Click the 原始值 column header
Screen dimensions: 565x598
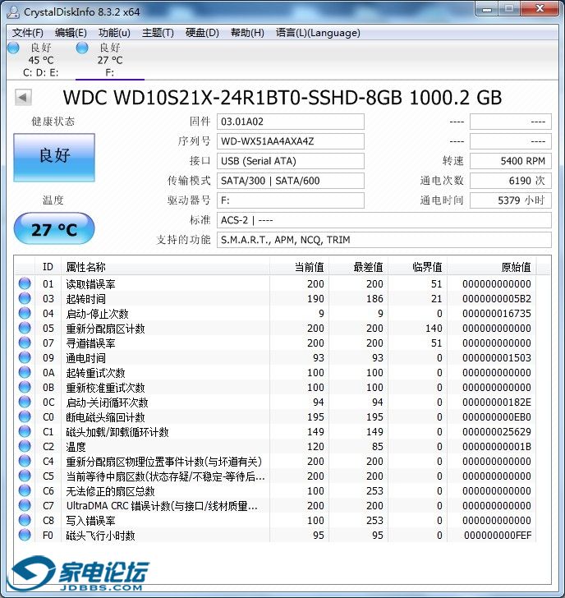click(491, 267)
